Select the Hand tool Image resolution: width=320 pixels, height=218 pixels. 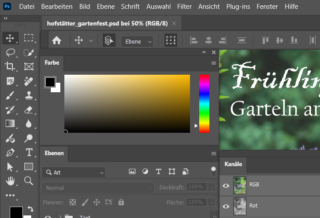click(x=10, y=181)
